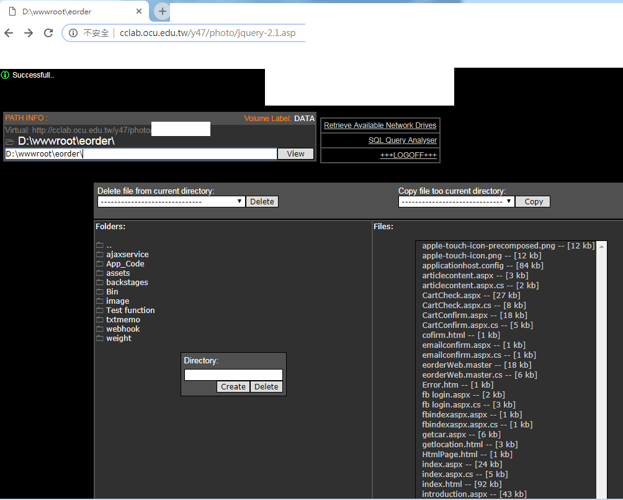Click the folder icon for webhook

point(100,329)
